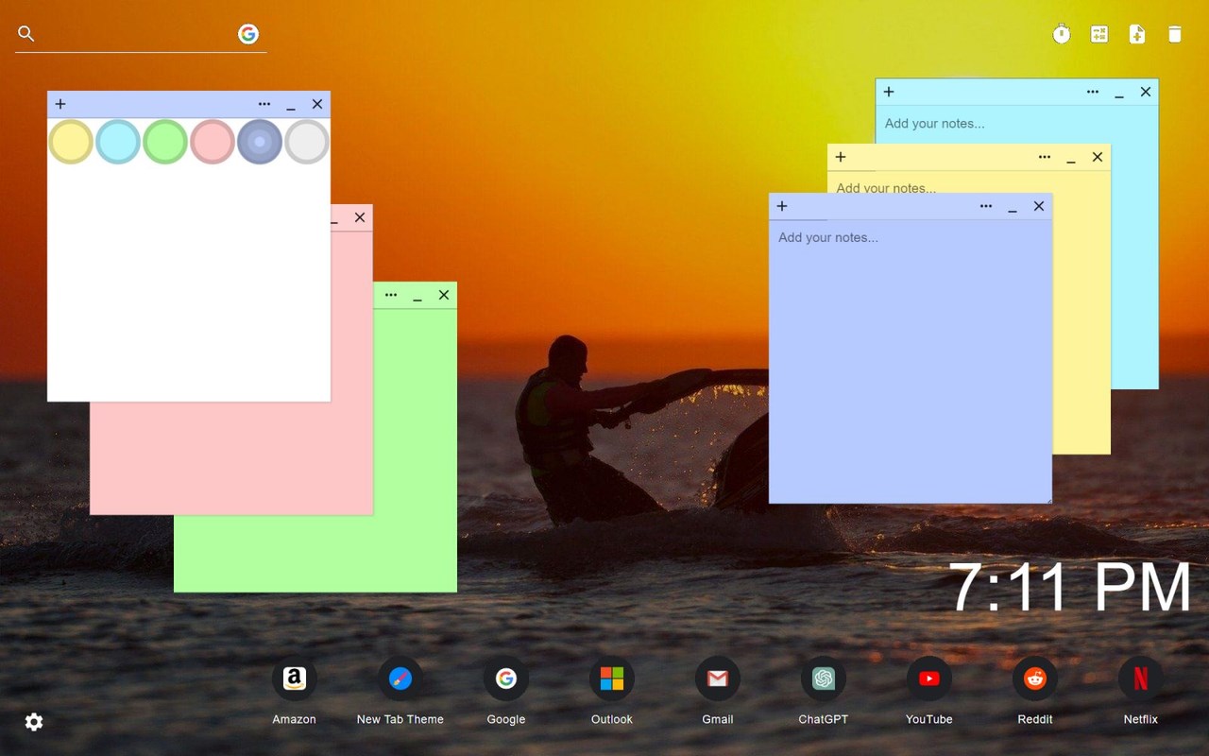Image resolution: width=1209 pixels, height=756 pixels.
Task: Pick the yellow color swatch
Action: (71, 142)
